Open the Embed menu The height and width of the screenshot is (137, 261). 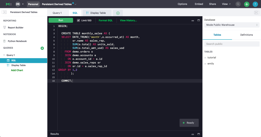[199, 4]
